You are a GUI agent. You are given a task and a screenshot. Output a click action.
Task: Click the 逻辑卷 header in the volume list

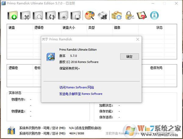[13, 68]
